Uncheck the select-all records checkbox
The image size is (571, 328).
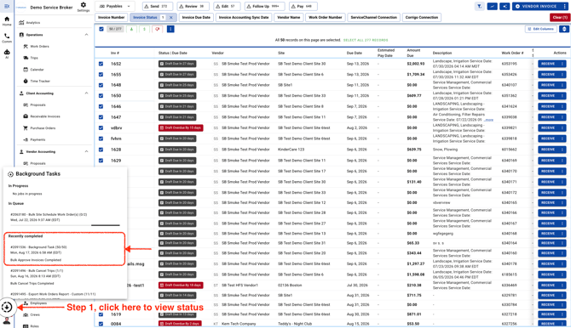tap(101, 29)
